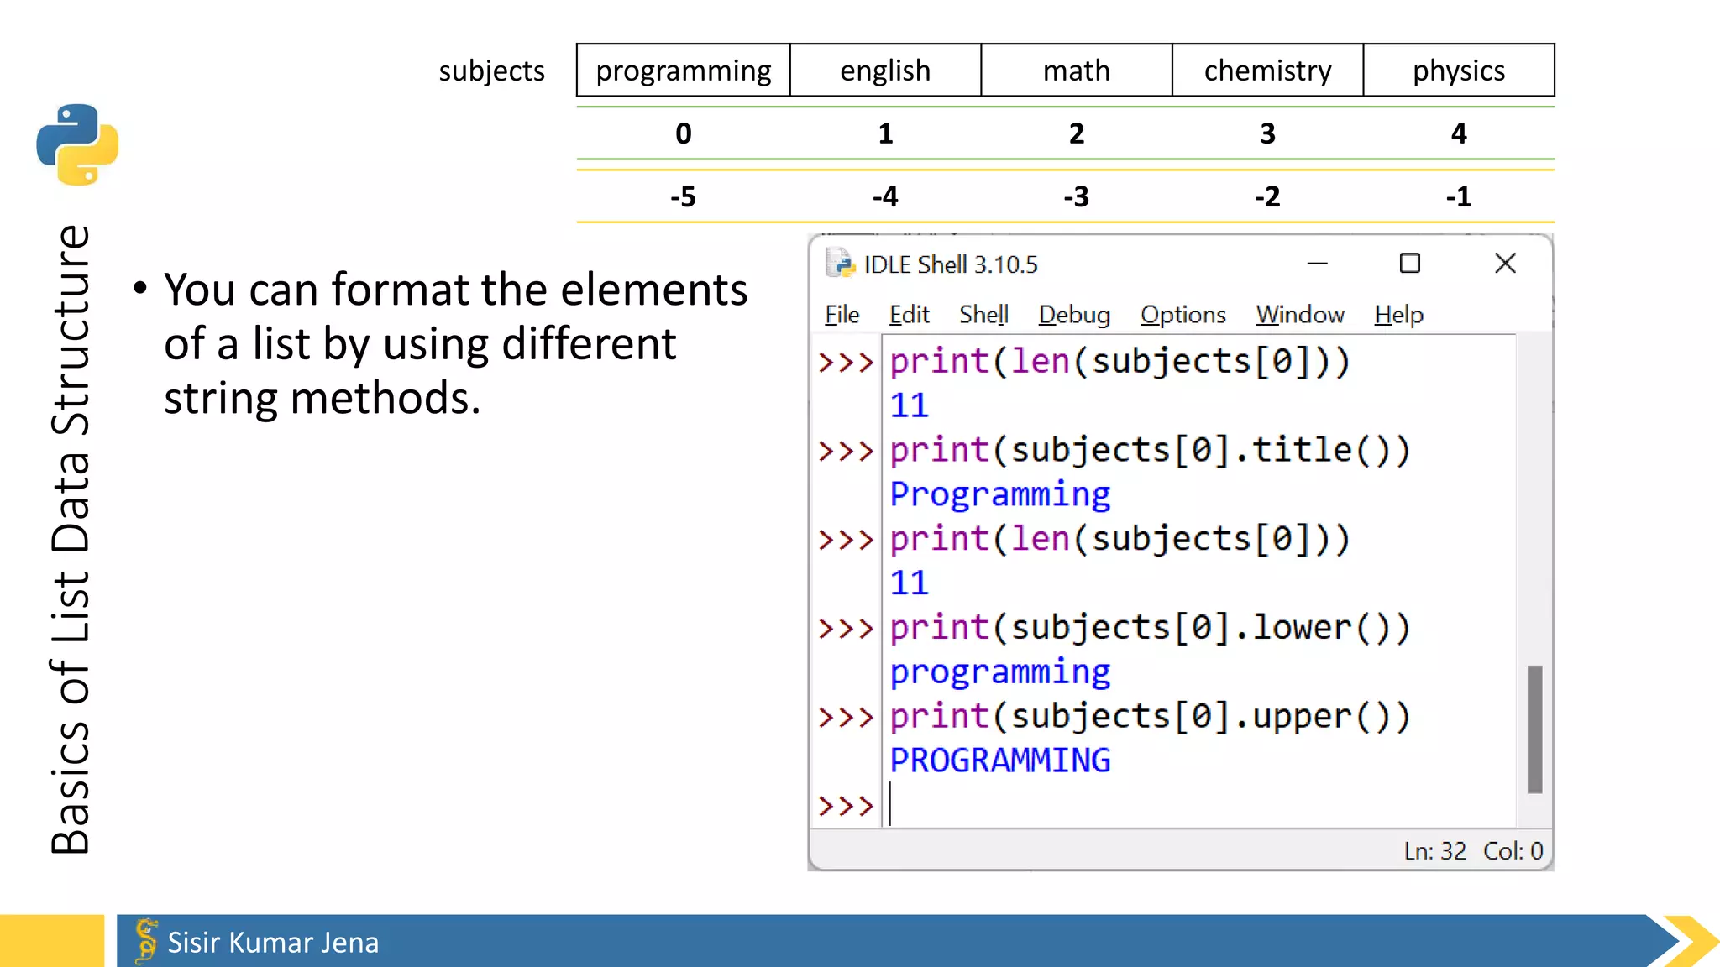The height and width of the screenshot is (967, 1720).
Task: Click the first '11' output
Action: point(909,406)
